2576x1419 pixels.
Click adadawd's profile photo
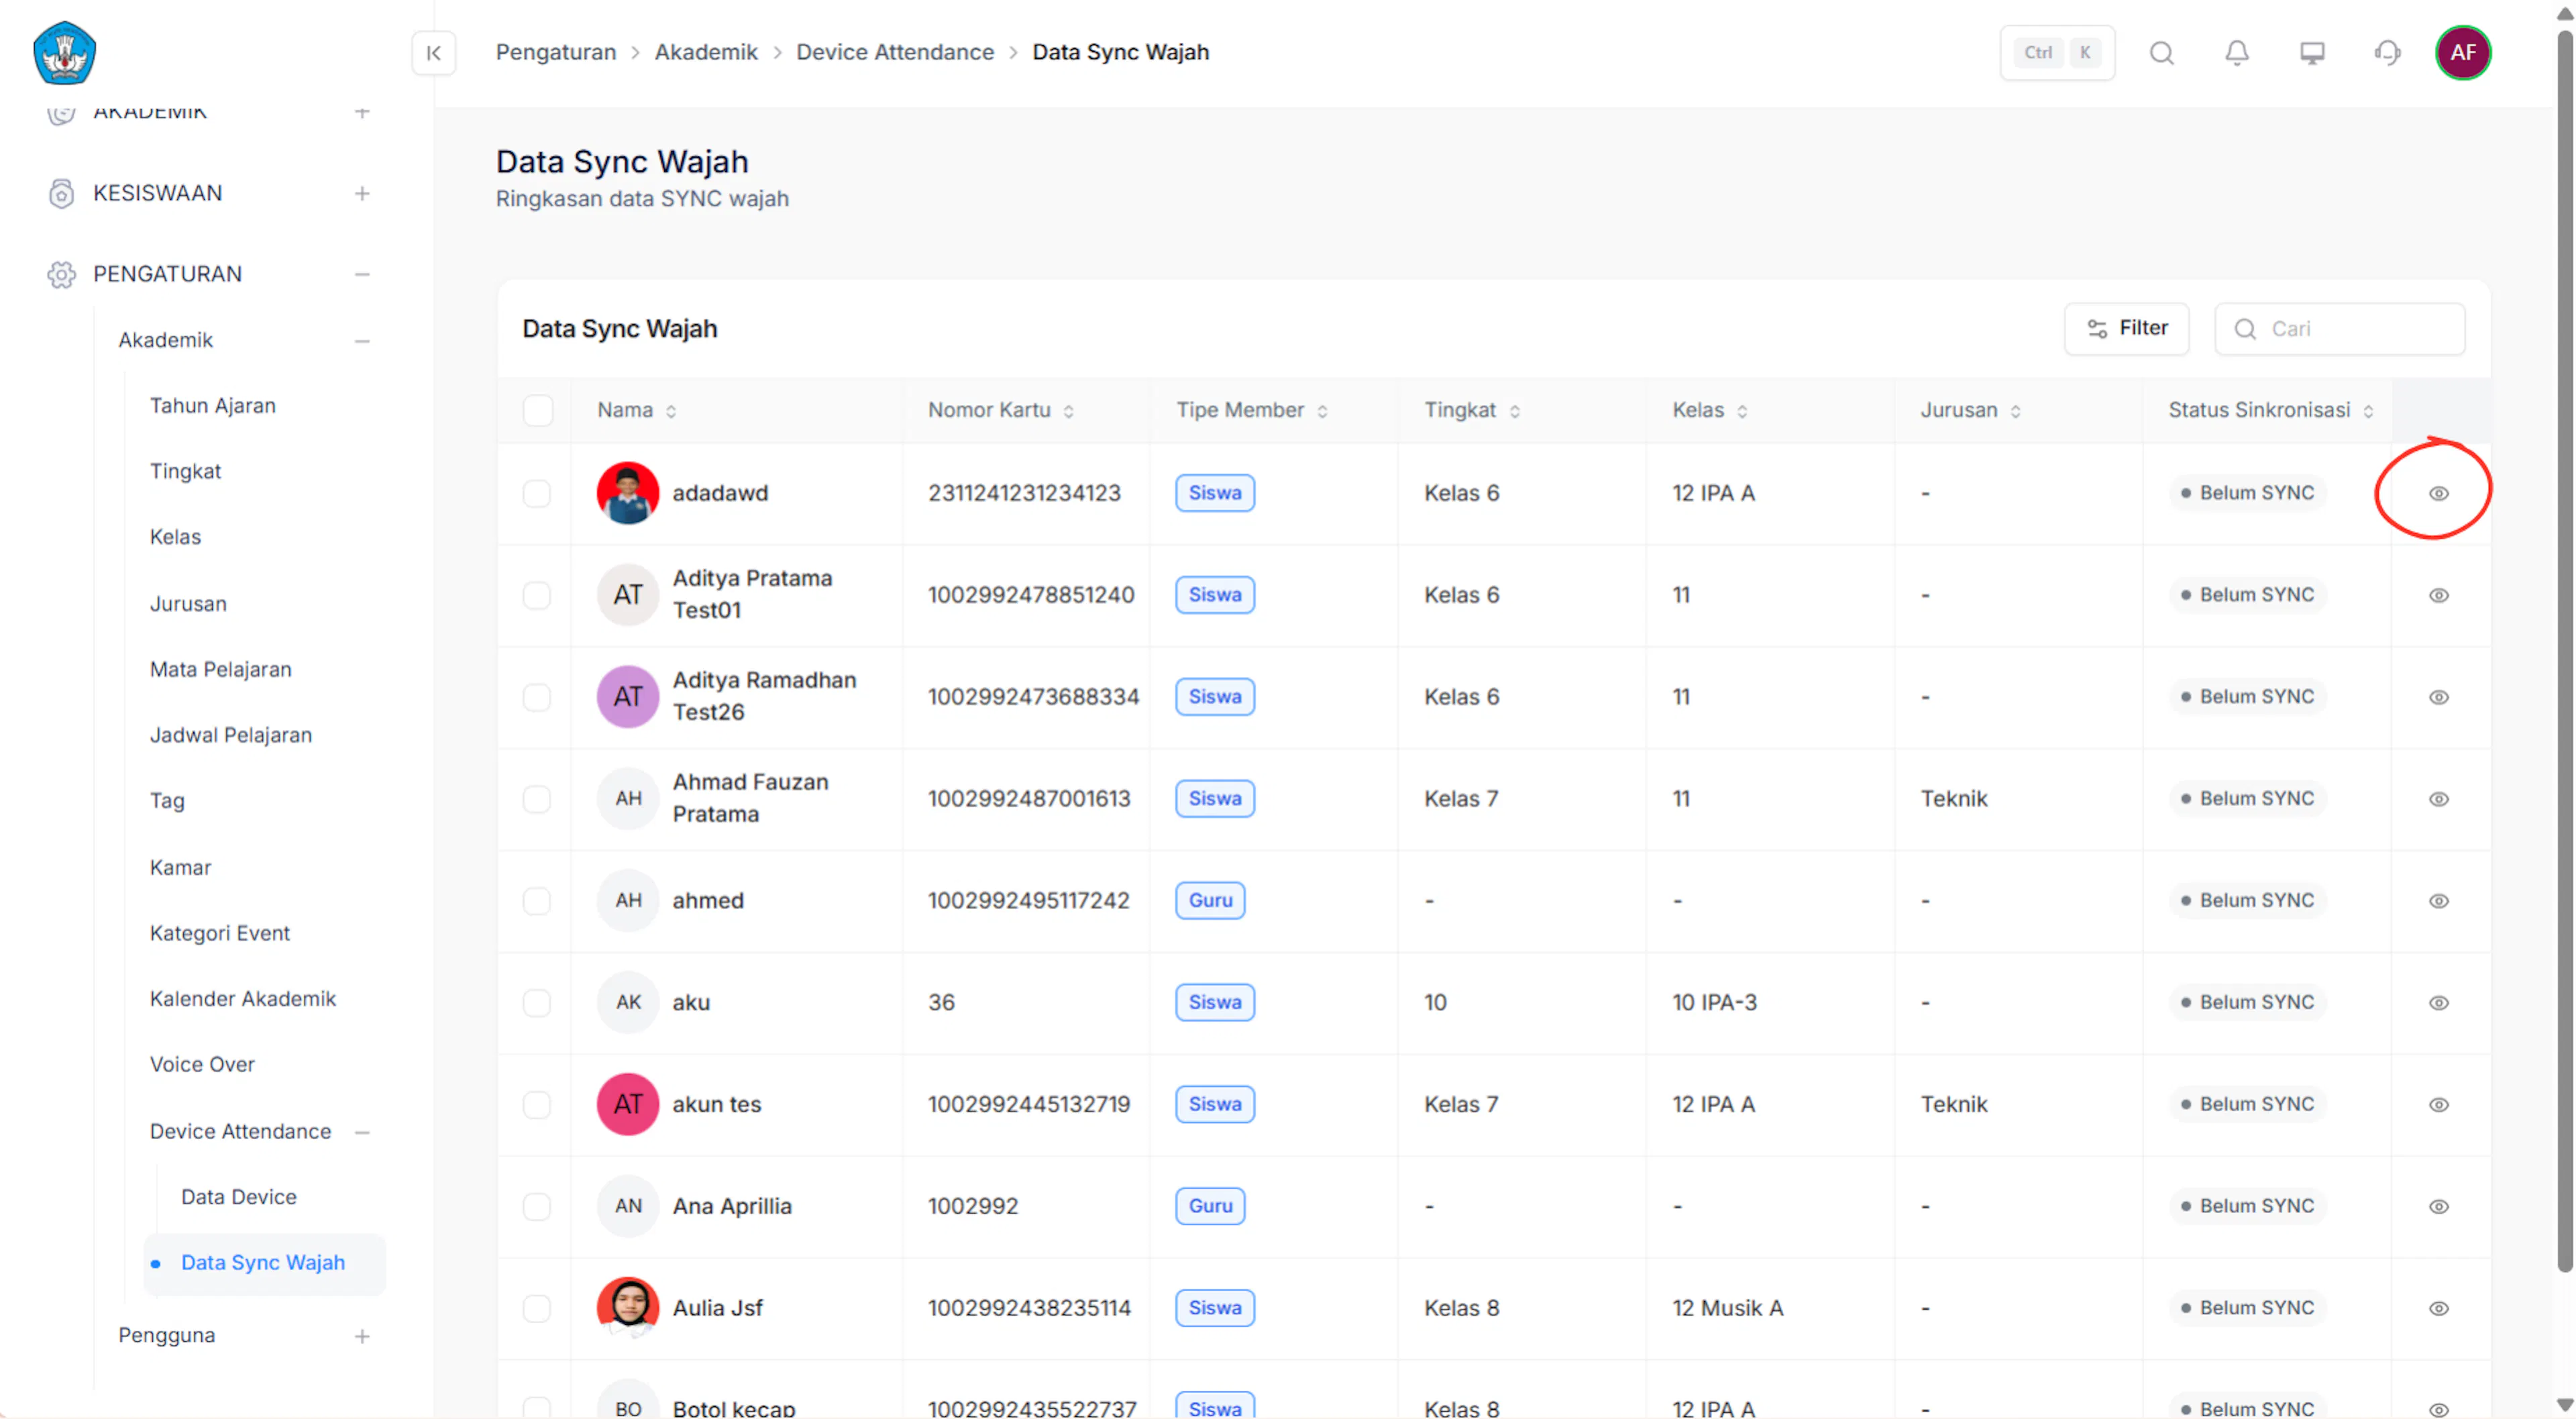pos(627,493)
